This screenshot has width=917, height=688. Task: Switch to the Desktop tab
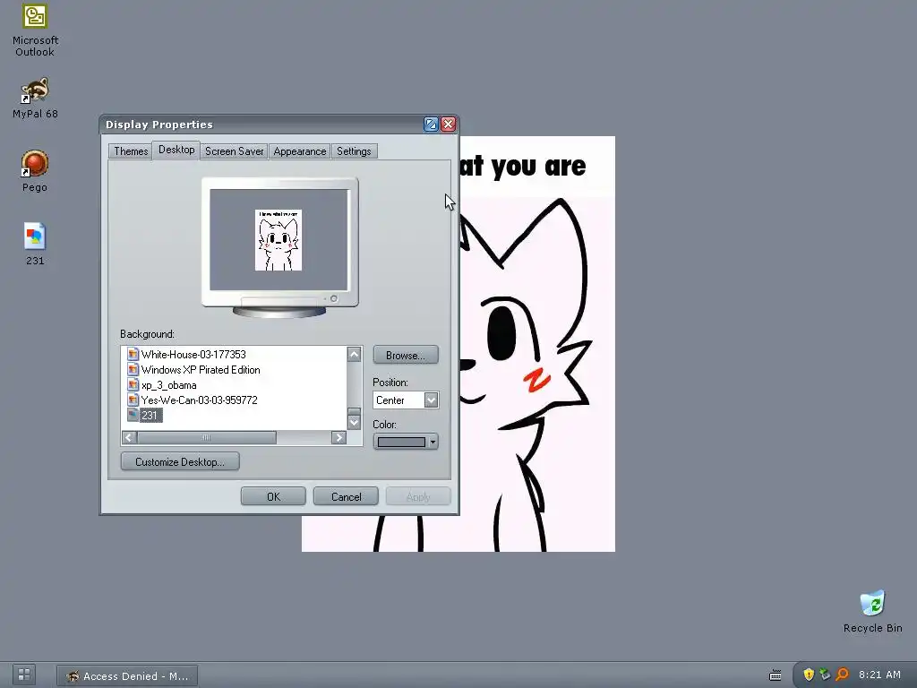(176, 150)
